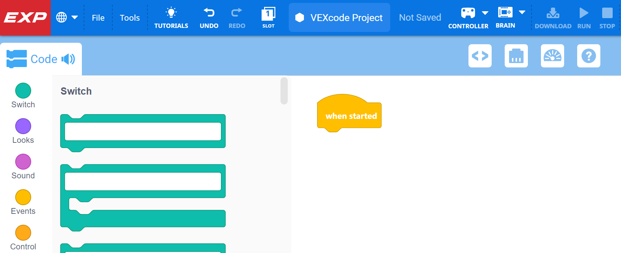Click the Redo arrow icon

[x=237, y=13]
